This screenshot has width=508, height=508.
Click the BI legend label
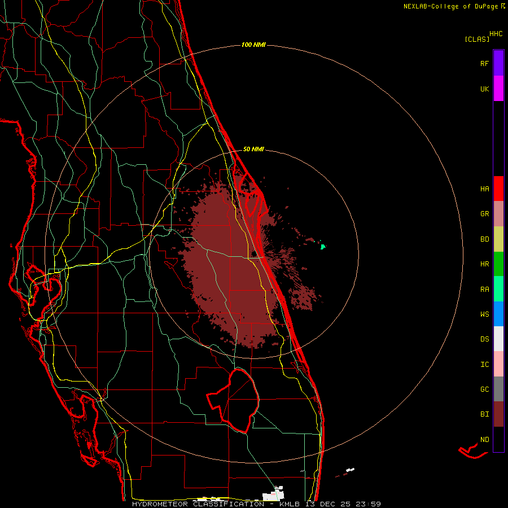[484, 414]
